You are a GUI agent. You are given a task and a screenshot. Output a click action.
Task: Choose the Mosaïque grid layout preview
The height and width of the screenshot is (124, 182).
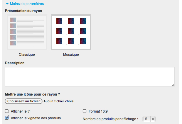pos(71,32)
